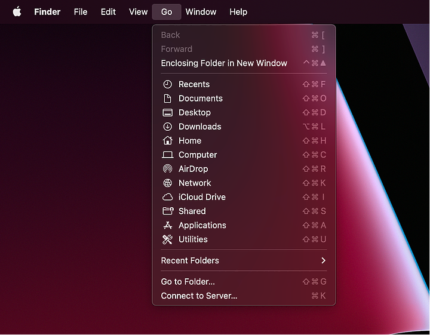The width and height of the screenshot is (430, 335).
Task: Click the Recents clock icon
Action: tap(168, 84)
